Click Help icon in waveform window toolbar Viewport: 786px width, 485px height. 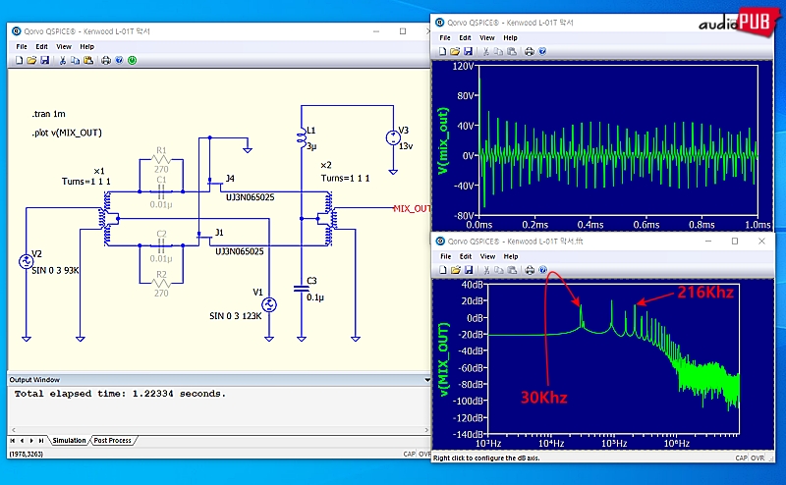[x=542, y=52]
